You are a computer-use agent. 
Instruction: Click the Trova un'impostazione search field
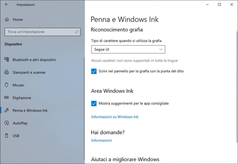pos(39,32)
